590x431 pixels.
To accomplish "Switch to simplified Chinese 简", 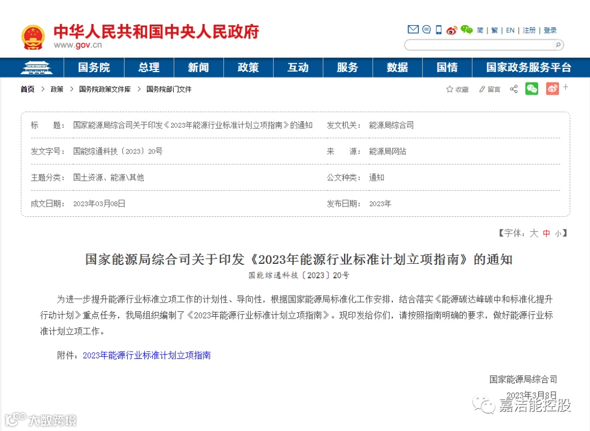I will [480, 30].
